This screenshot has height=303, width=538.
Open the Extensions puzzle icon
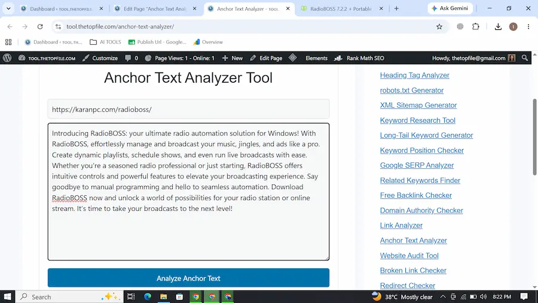(476, 26)
